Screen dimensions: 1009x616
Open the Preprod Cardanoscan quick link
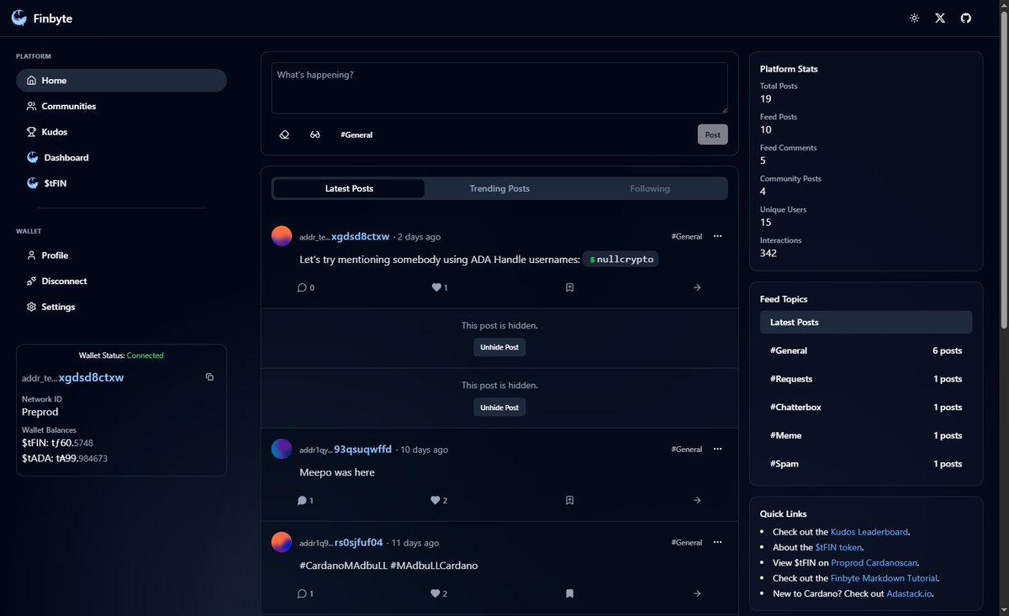coord(874,562)
